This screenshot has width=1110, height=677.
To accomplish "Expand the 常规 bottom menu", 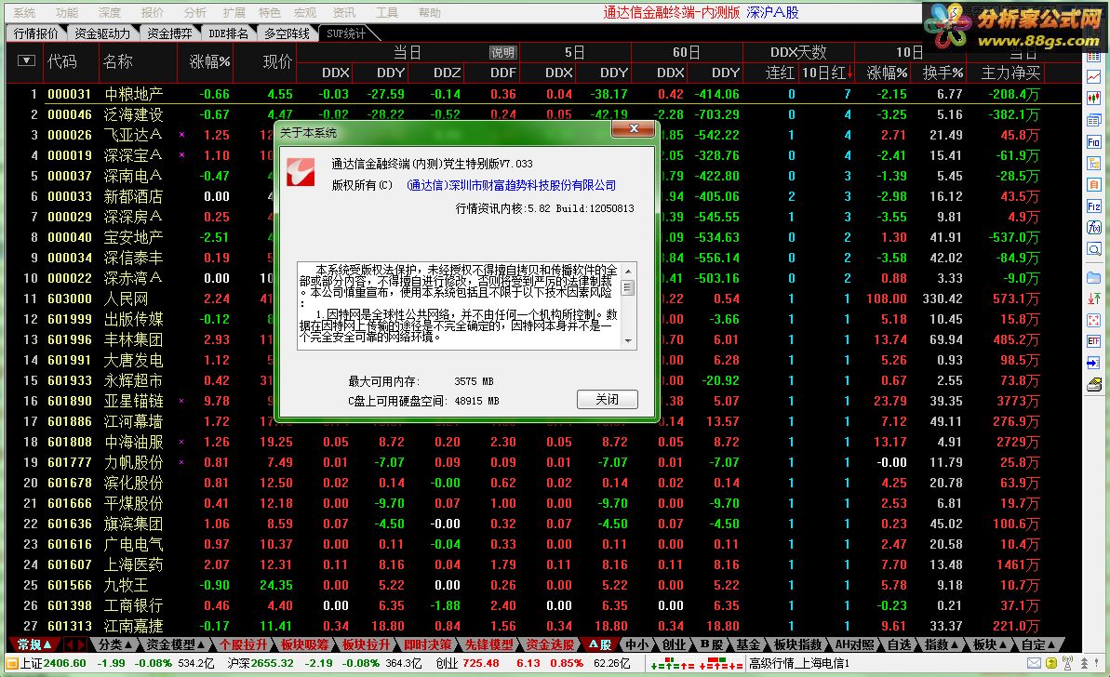I will point(34,644).
